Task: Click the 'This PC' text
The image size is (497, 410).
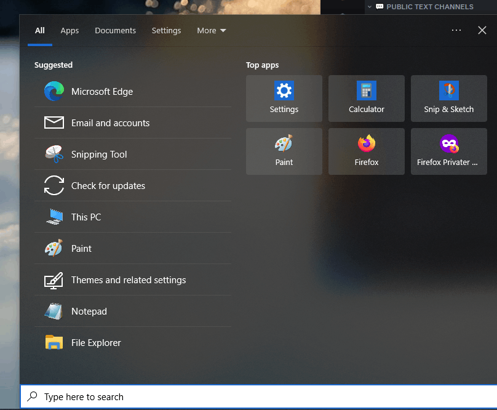Action: (86, 217)
